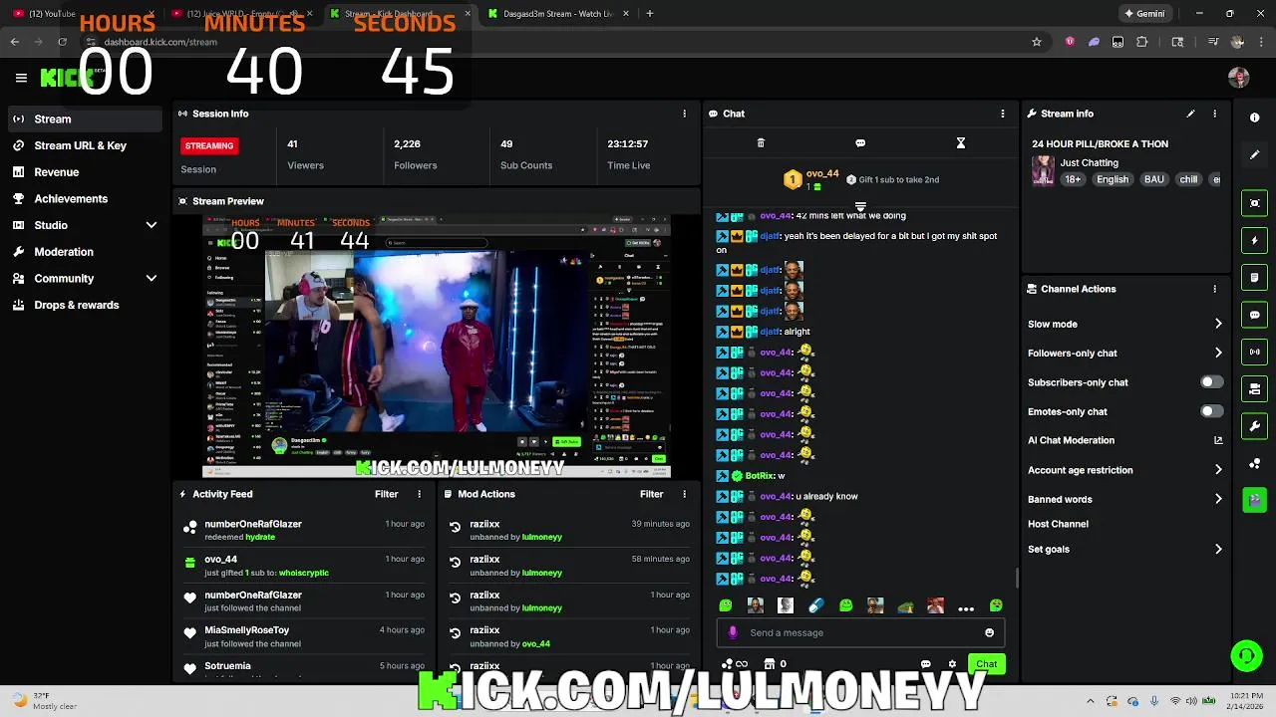The height and width of the screenshot is (717, 1276).
Task: Expand the Studio sidebar section
Action: (152, 225)
